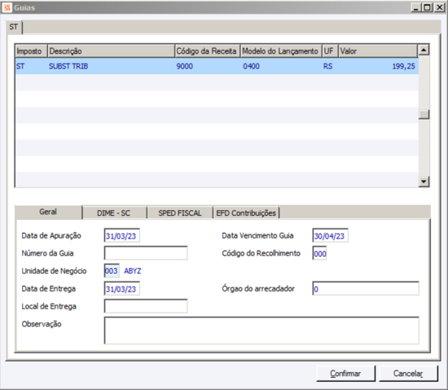Select the Geral tab
This screenshot has height=390, width=448.
pyautogui.click(x=48, y=212)
